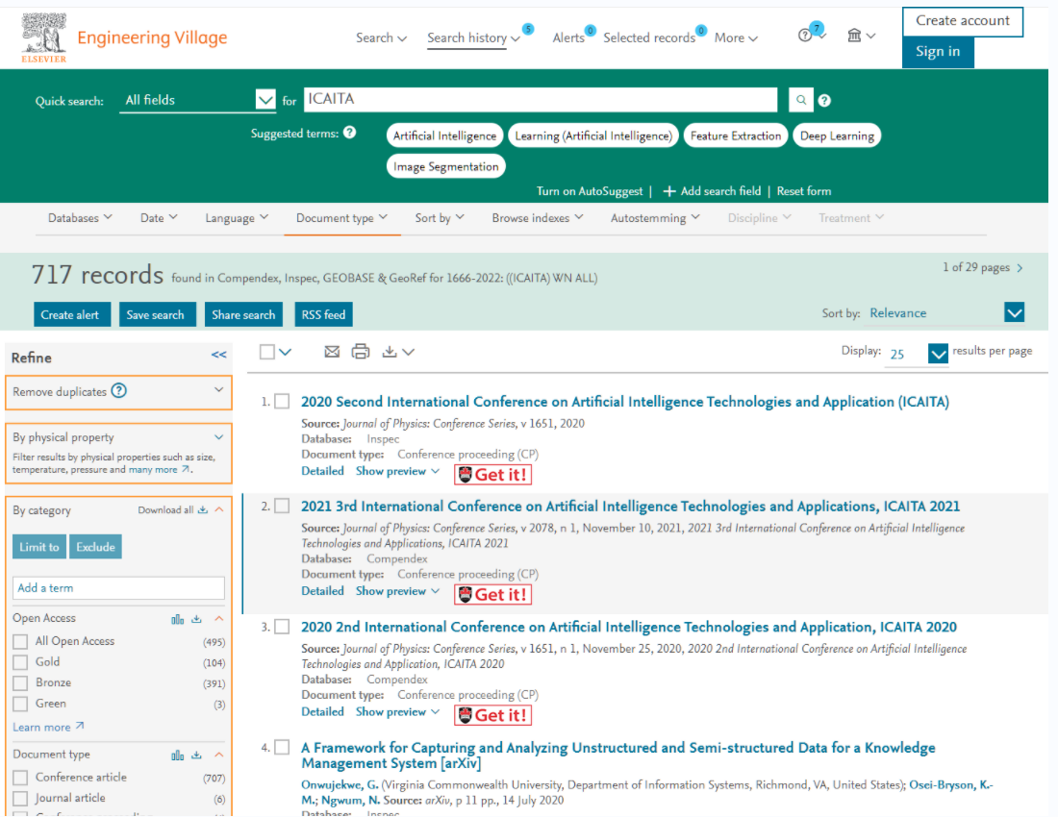Expand the Remove duplicates section
The image size is (1058, 817).
tap(218, 390)
